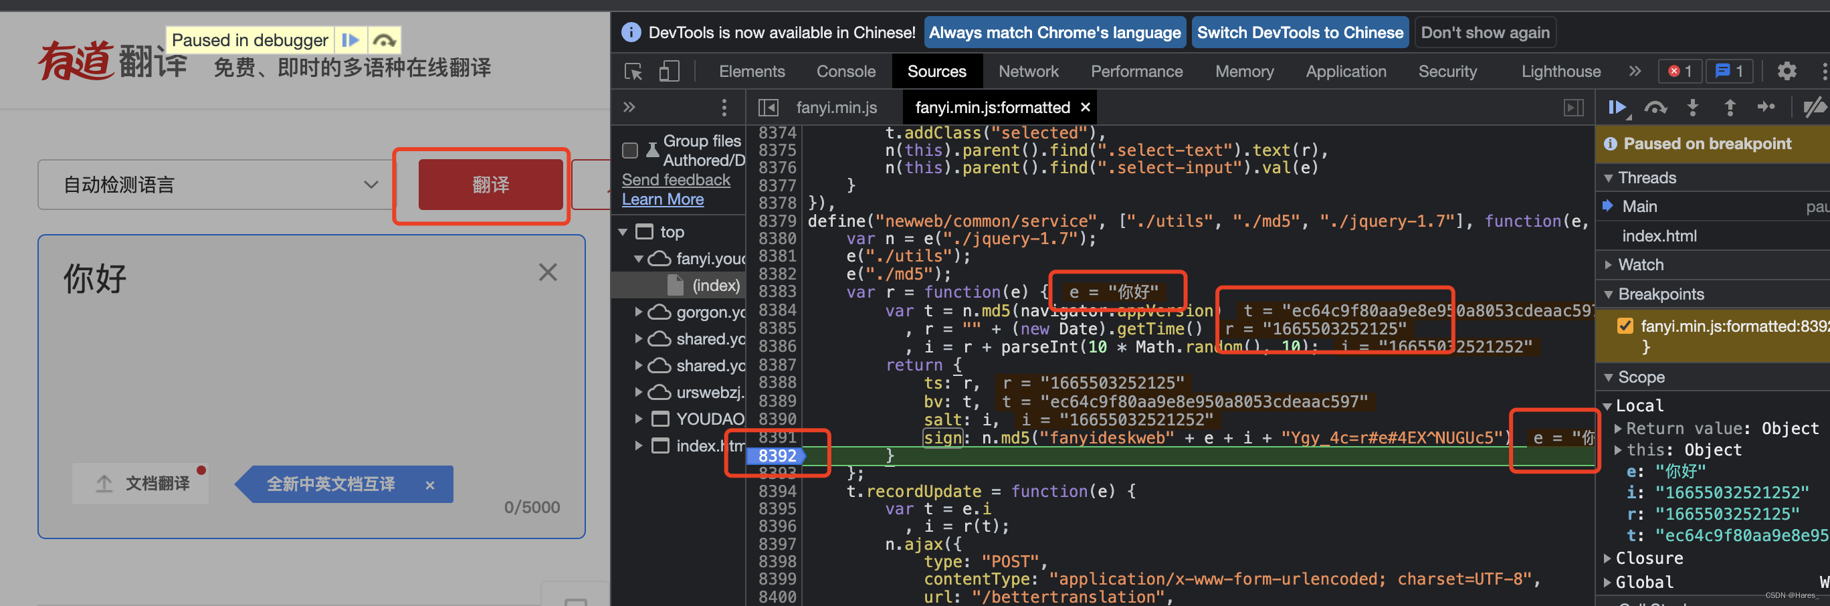
Task: Click Switch DevTools to Chinese
Action: click(x=1300, y=32)
